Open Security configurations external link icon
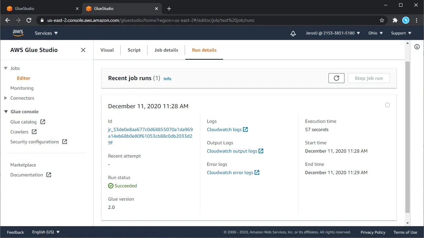424x238 pixels. (x=65, y=142)
